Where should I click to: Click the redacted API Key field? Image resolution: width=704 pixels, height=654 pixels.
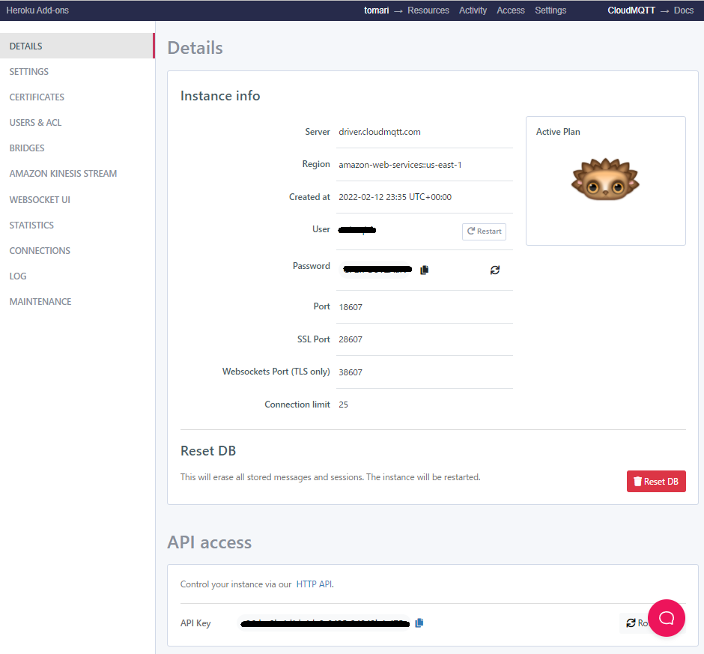coord(324,623)
